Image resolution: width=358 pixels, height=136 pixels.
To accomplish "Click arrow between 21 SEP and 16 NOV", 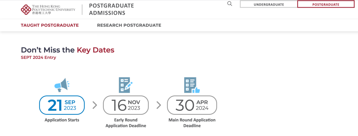I will (95, 105).
